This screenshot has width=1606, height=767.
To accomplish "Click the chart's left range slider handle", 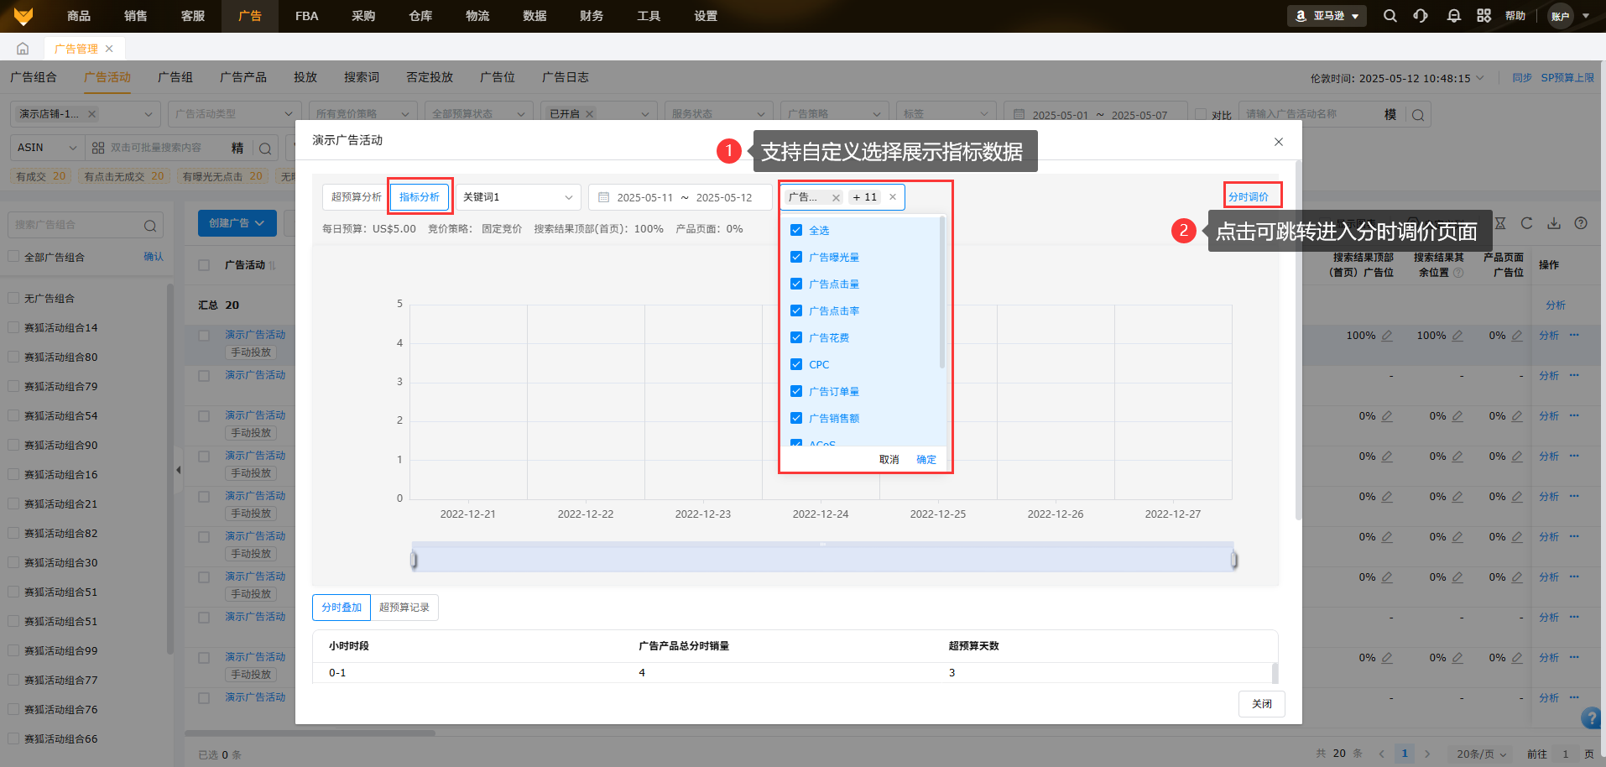I will (x=414, y=560).
